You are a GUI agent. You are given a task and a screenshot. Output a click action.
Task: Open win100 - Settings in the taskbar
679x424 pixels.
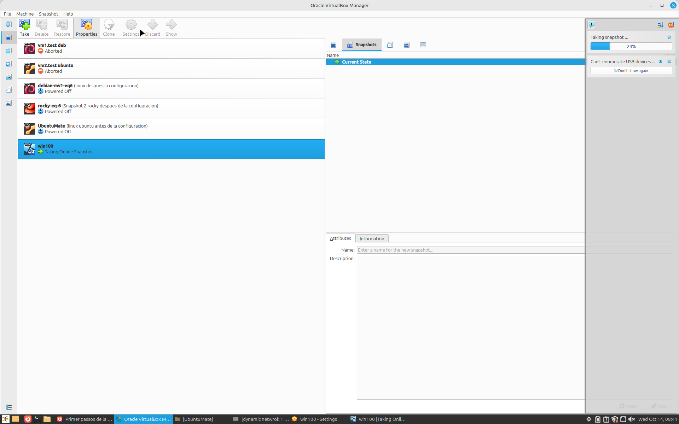click(314, 419)
